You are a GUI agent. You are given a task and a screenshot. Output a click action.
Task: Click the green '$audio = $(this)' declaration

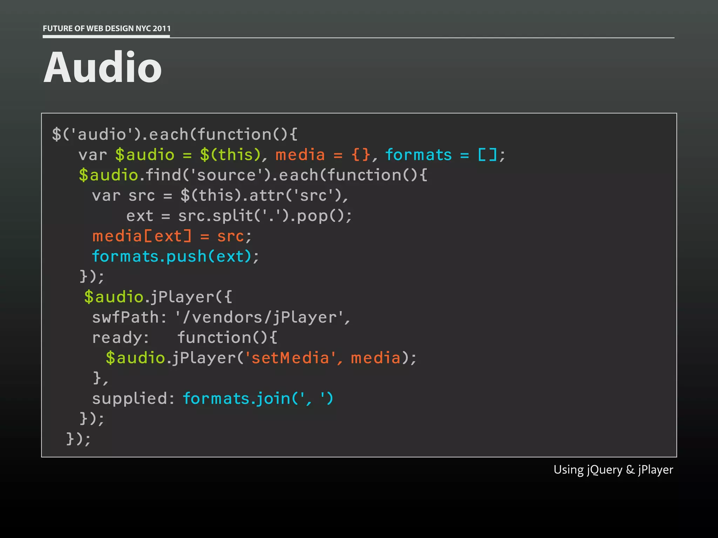click(188, 155)
